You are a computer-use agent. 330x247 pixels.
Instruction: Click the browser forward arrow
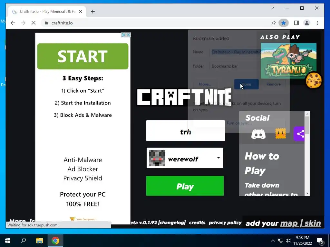(x=23, y=23)
